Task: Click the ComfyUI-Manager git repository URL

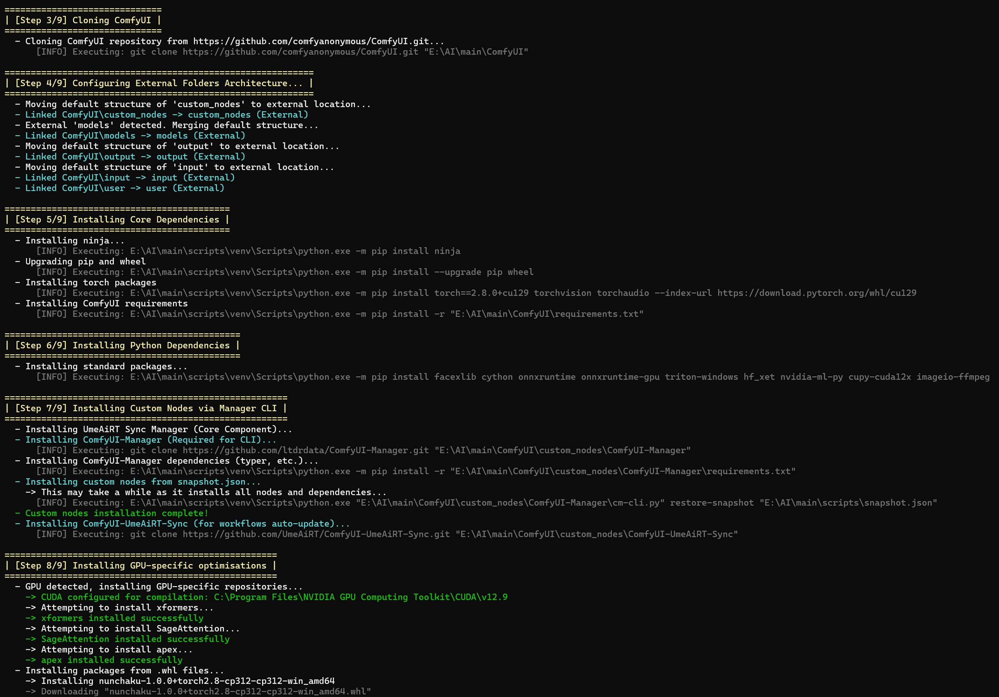Action: (306, 450)
